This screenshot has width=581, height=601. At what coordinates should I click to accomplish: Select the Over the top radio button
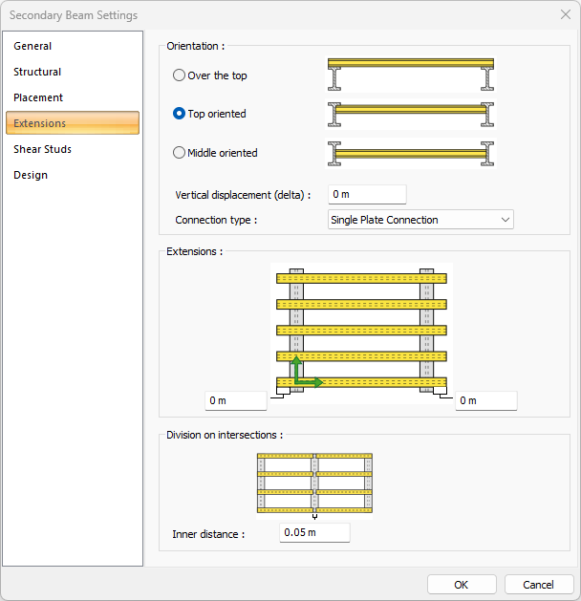click(x=180, y=75)
